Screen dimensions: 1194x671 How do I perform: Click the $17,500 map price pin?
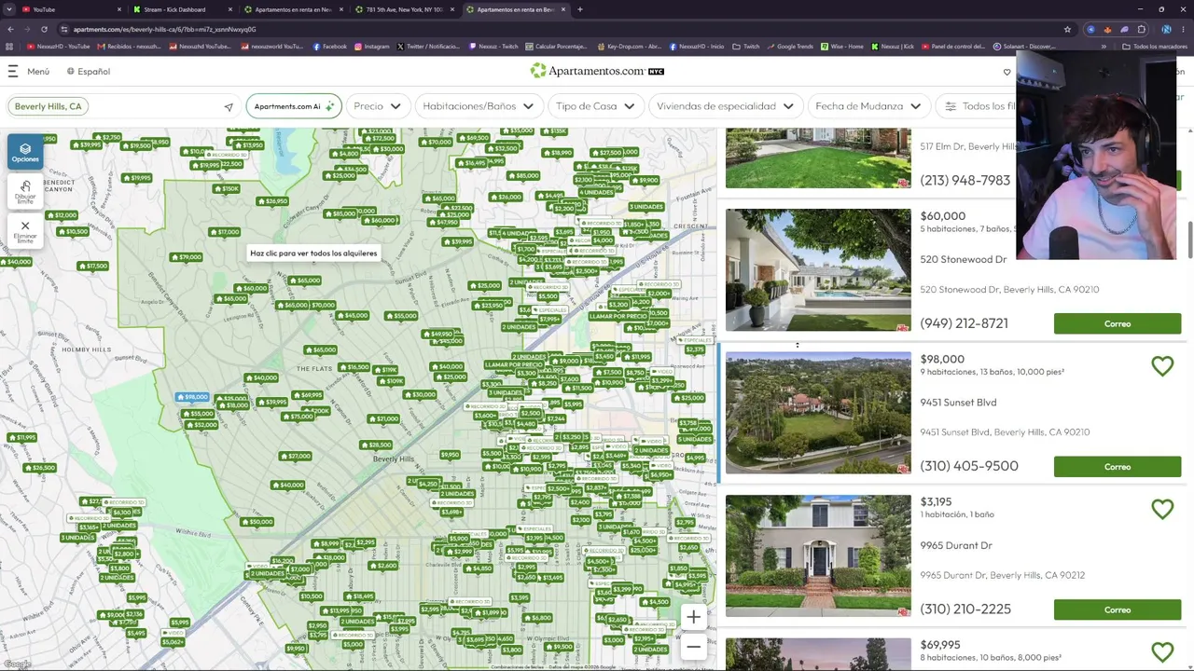click(93, 266)
